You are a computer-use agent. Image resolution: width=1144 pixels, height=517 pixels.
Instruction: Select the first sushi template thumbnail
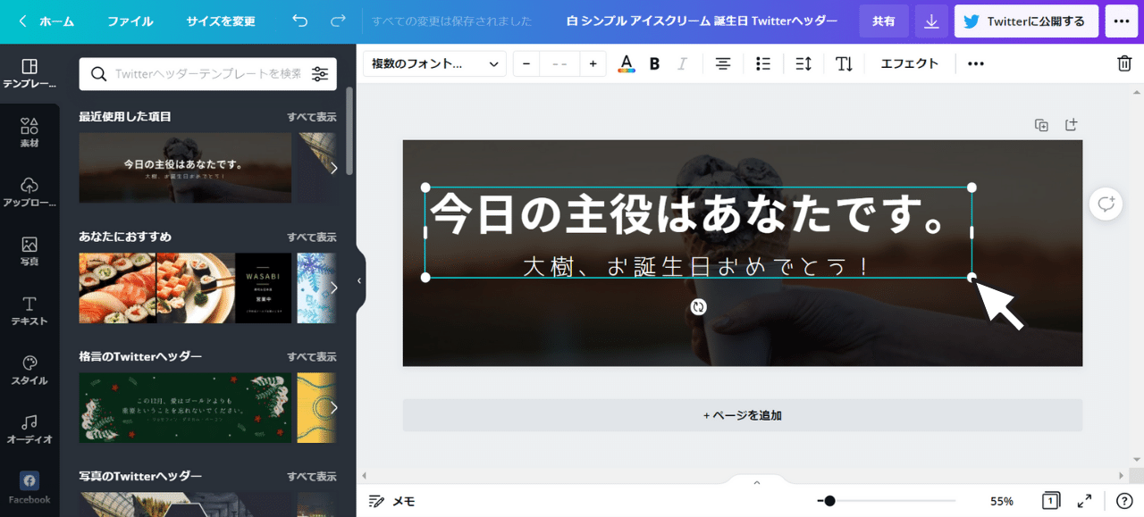117,288
